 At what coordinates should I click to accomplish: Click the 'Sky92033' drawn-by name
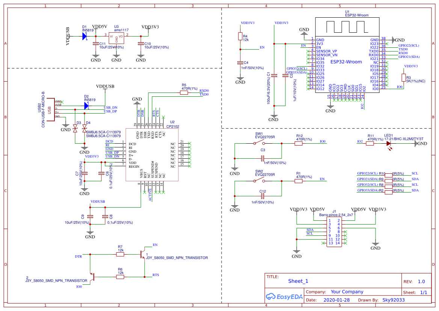pyautogui.click(x=393, y=300)
